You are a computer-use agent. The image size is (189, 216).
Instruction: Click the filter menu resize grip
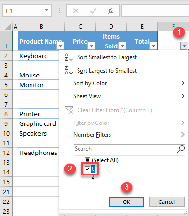click(x=185, y=212)
